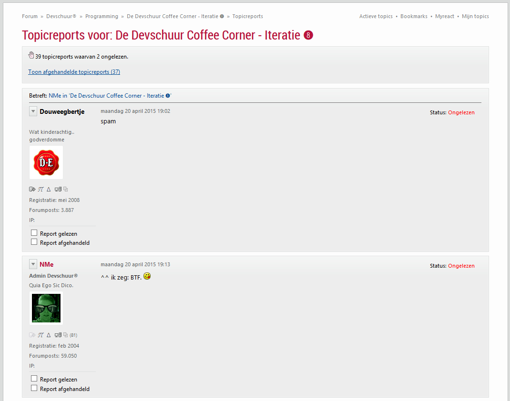Click the documents icon under NMe's avatar
The height and width of the screenshot is (401, 510).
coord(65,335)
